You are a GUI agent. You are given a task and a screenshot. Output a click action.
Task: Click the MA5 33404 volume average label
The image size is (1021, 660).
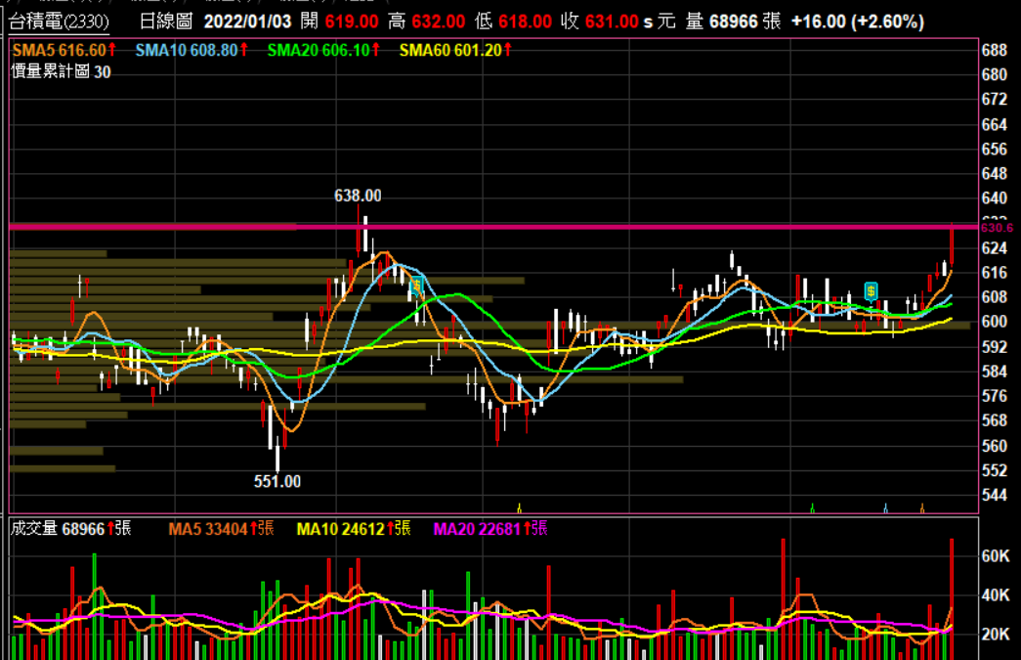(x=220, y=529)
